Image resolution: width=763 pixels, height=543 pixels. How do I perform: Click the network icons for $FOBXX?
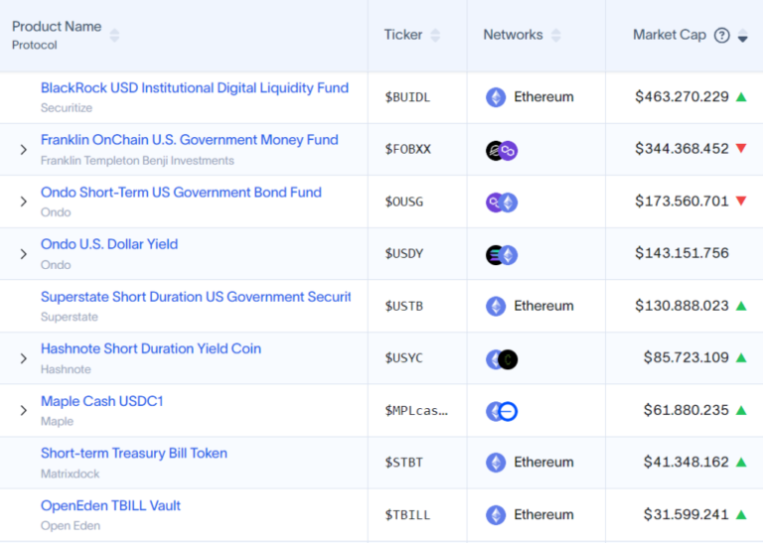[x=502, y=150]
